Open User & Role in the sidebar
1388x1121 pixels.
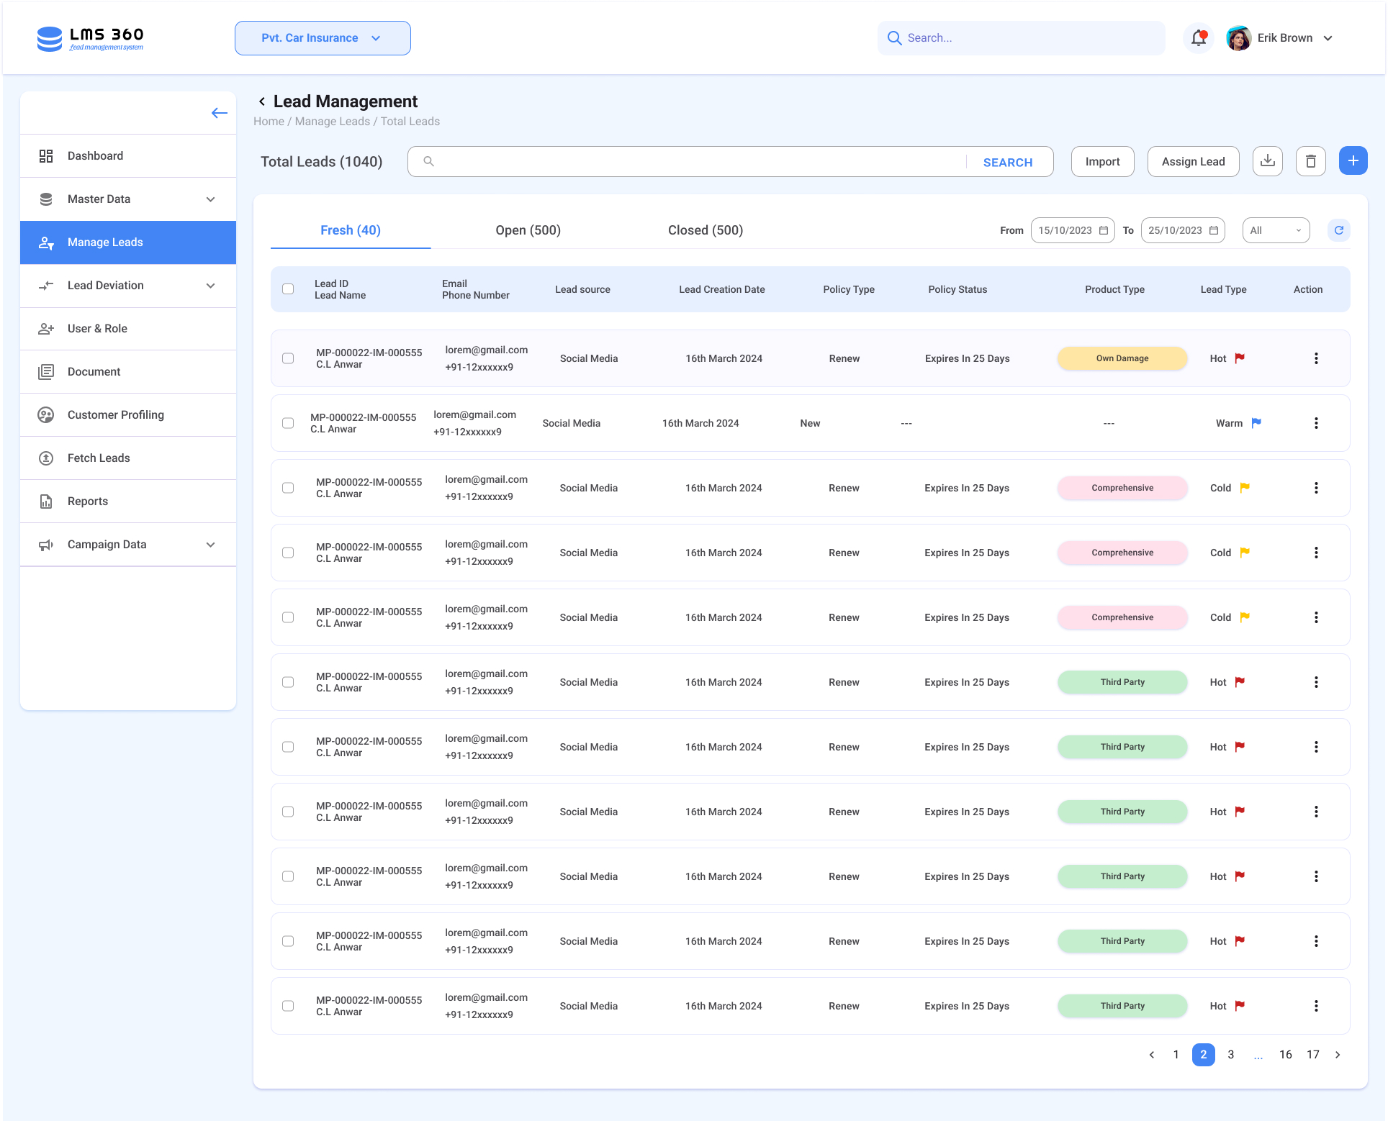pyautogui.click(x=128, y=329)
